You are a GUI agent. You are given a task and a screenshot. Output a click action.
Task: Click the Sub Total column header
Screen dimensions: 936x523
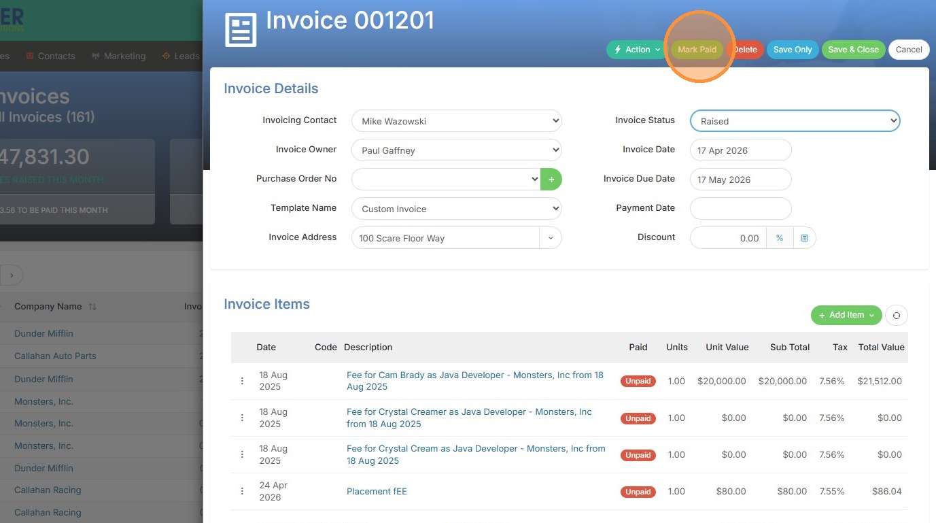click(790, 347)
